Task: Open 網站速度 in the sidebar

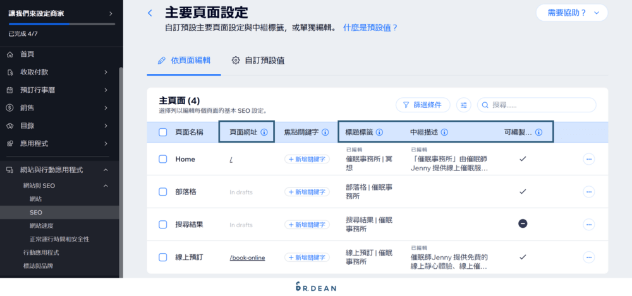Action: pos(42,225)
